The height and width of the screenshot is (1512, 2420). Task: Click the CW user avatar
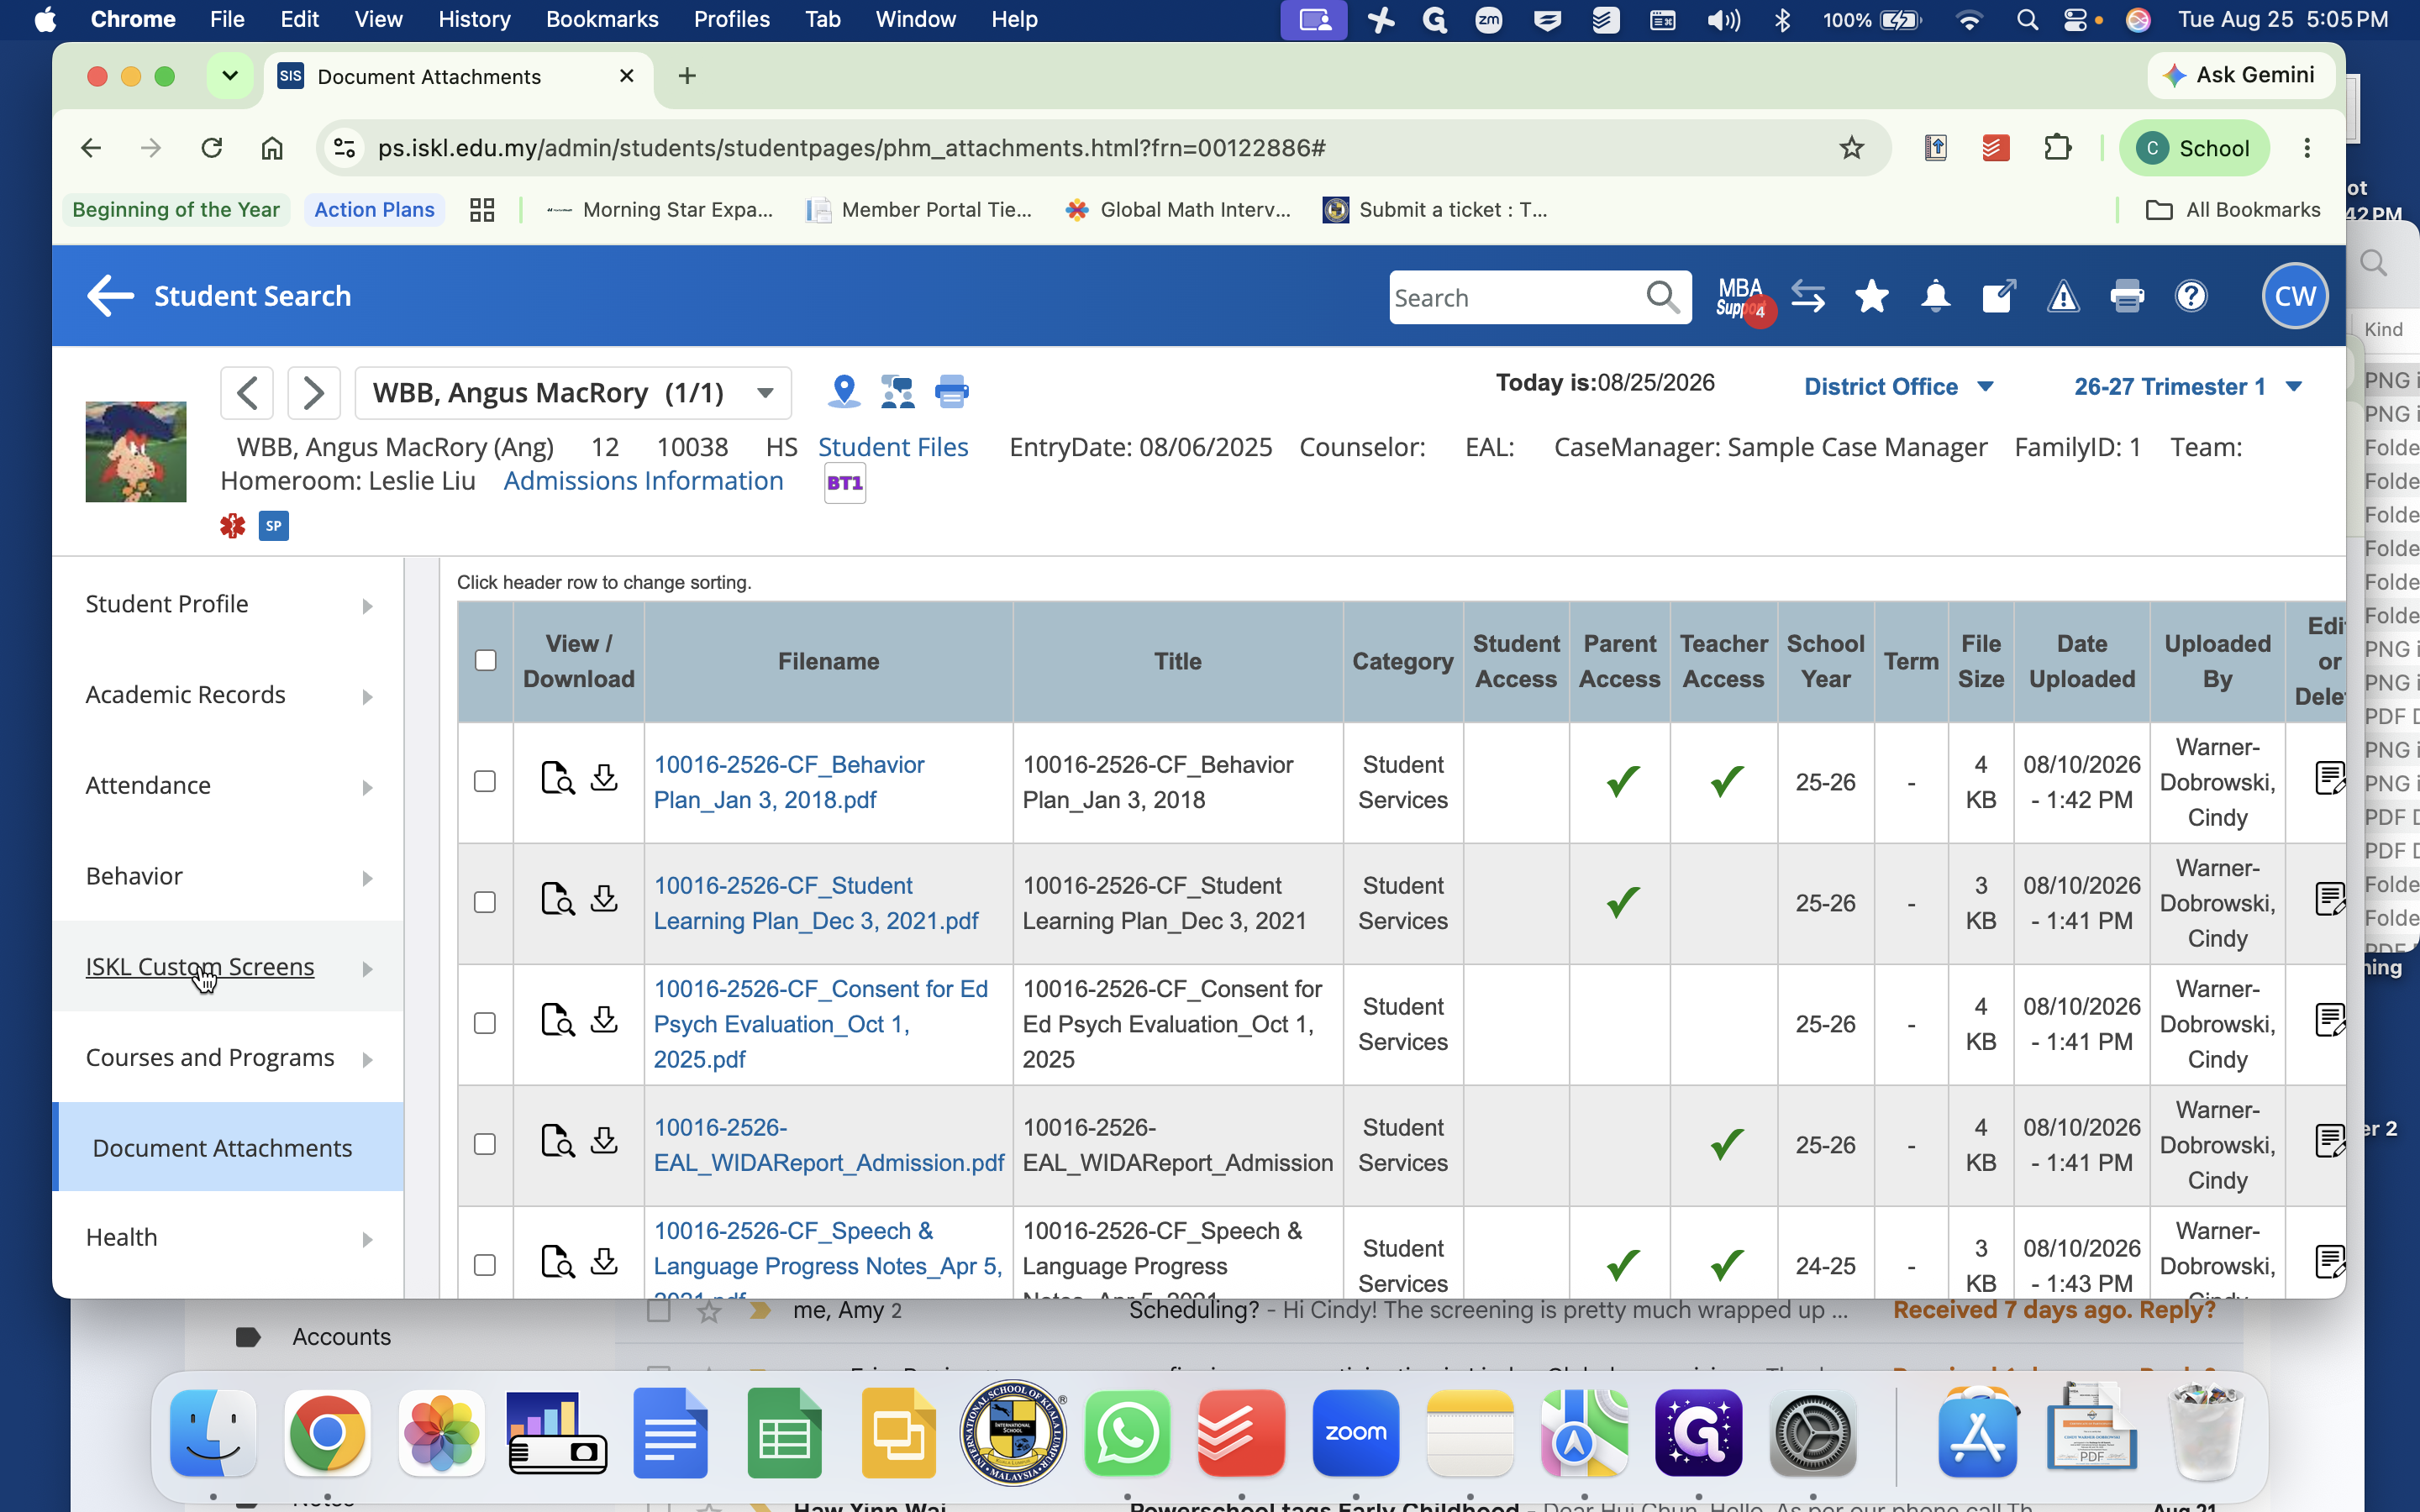(x=2295, y=296)
